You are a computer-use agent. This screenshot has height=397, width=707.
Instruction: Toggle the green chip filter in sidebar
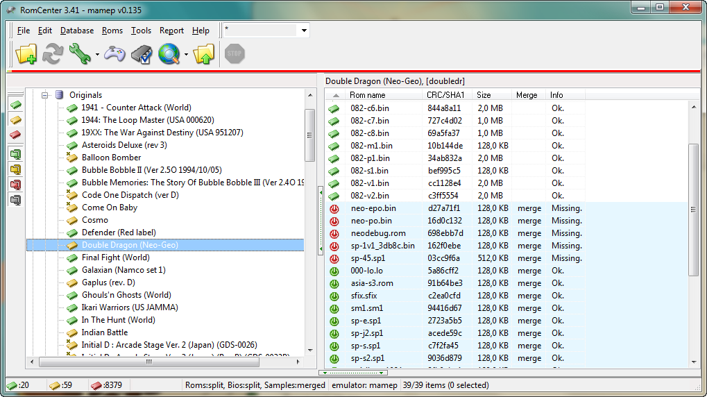click(x=15, y=105)
